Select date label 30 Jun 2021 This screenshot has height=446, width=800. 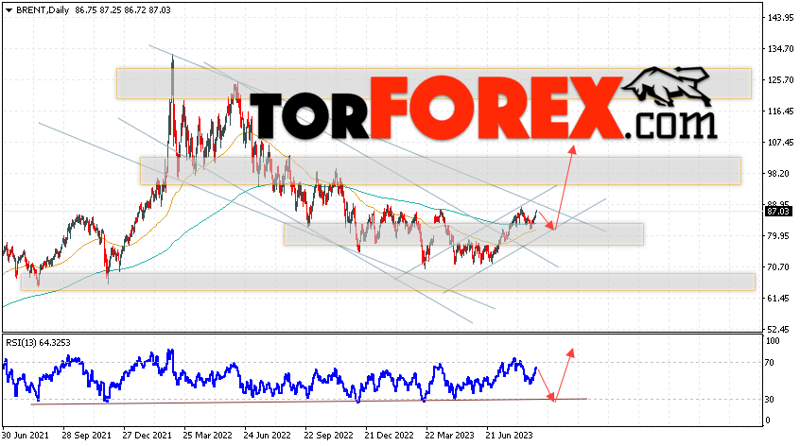(x=26, y=436)
